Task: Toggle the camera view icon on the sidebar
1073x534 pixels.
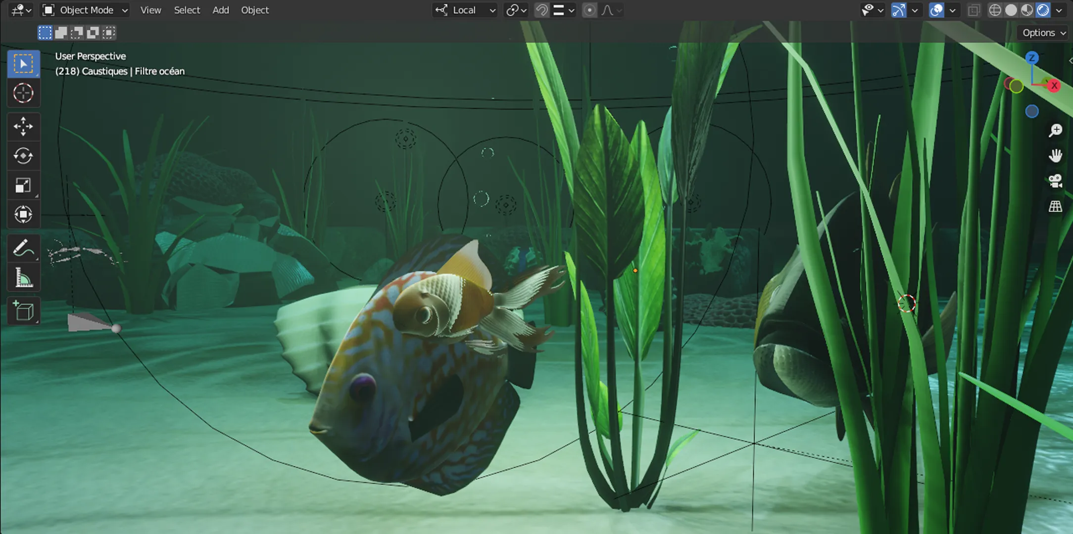Action: (x=1056, y=180)
